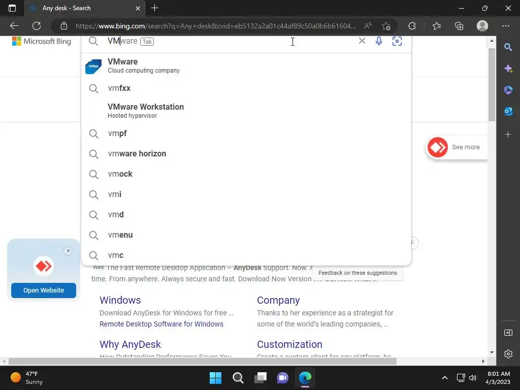This screenshot has height=390, width=520.
Task: Choose the vmenu suggestion
Action: [246, 235]
